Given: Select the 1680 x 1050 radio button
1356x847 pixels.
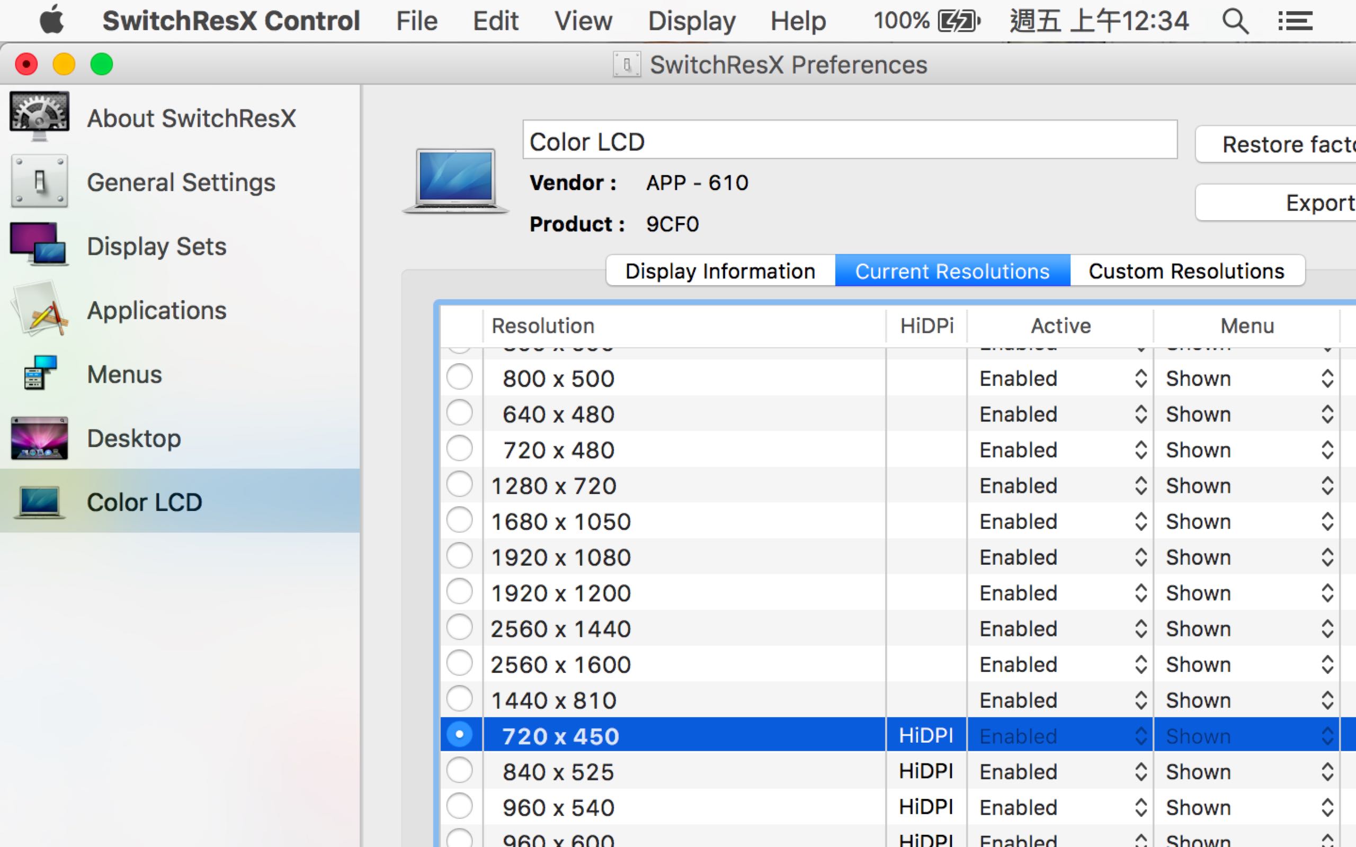Looking at the screenshot, I should click(459, 520).
